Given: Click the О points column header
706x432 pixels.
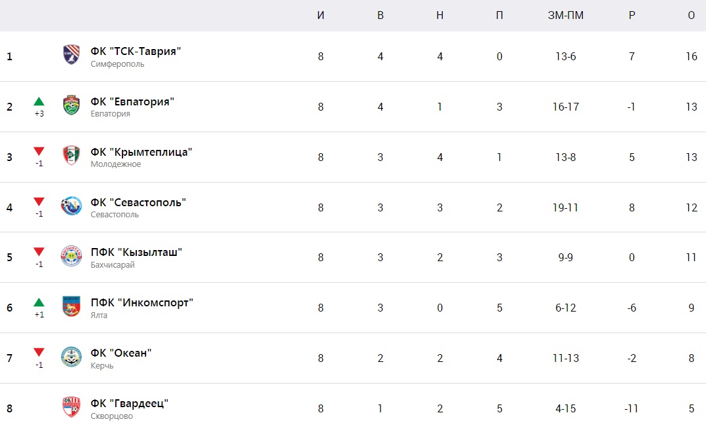Looking at the screenshot, I should tap(691, 15).
